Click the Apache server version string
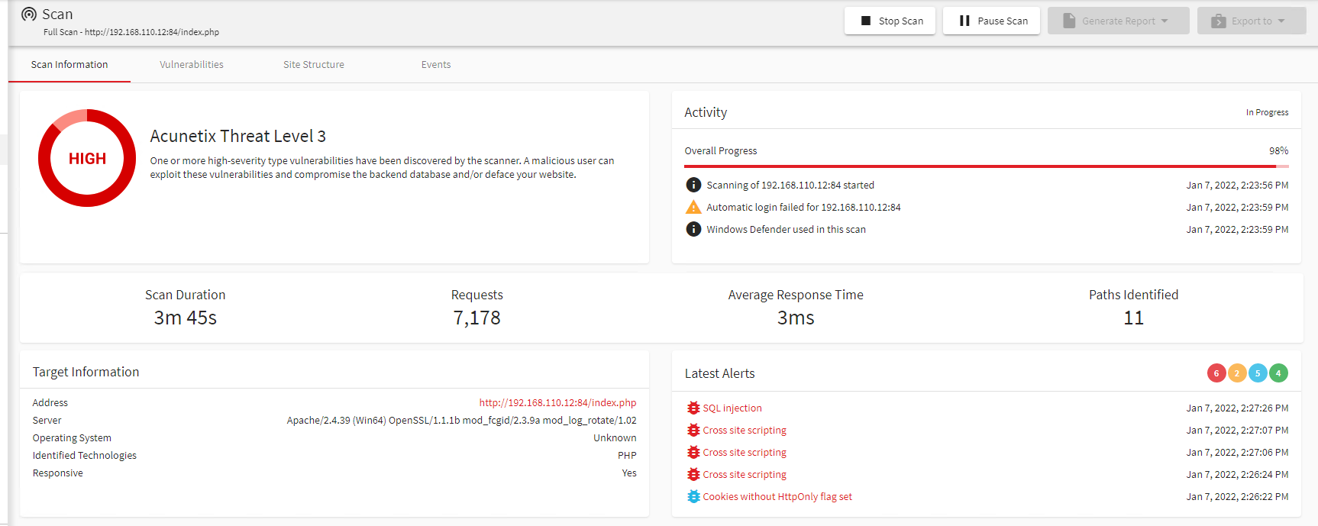 tap(462, 420)
